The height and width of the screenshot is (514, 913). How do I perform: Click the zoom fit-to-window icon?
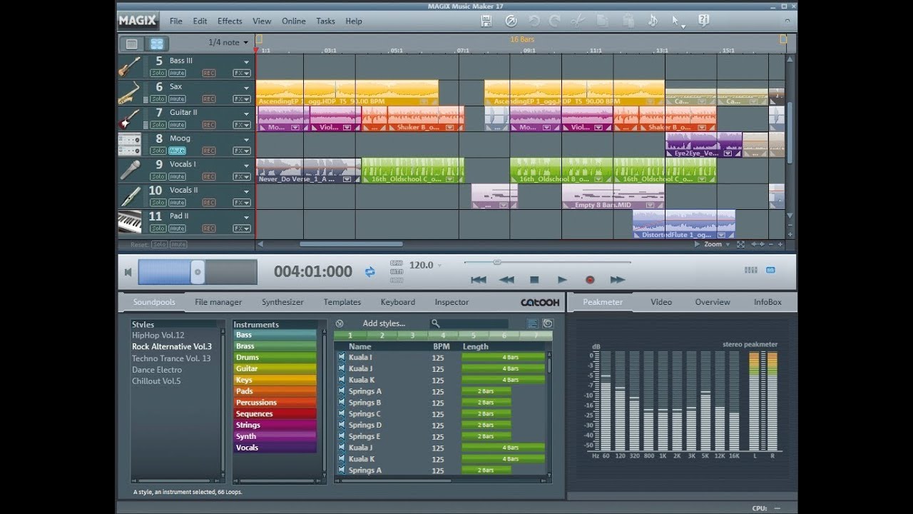[x=740, y=244]
